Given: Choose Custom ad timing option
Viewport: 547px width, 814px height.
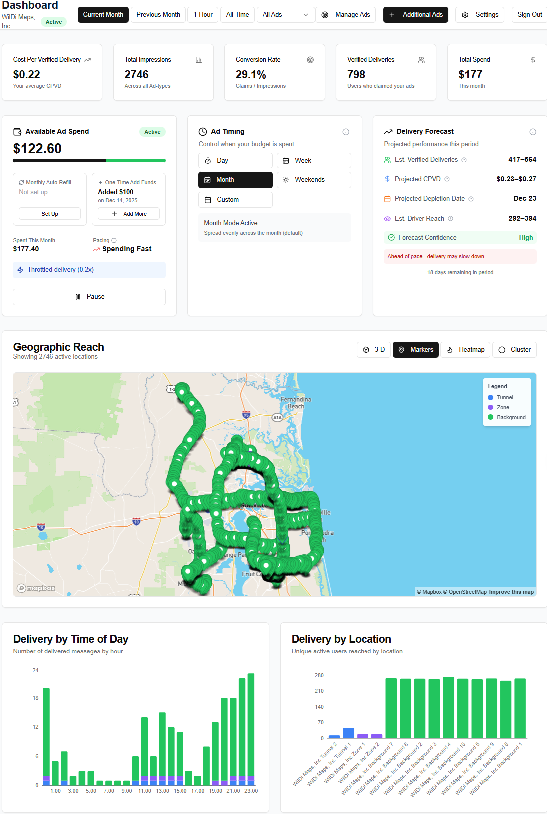Looking at the screenshot, I should pyautogui.click(x=235, y=200).
